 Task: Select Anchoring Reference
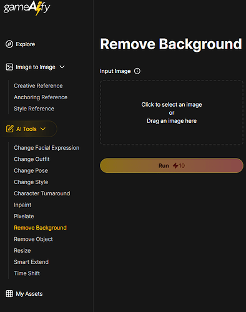click(41, 97)
